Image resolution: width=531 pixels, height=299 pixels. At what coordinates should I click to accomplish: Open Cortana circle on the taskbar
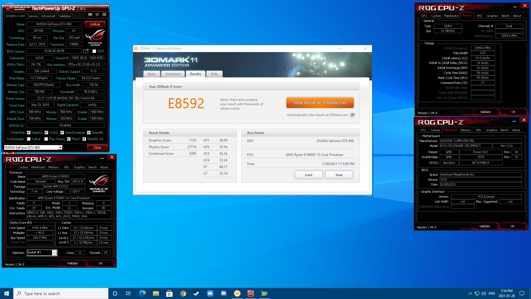tap(115, 293)
